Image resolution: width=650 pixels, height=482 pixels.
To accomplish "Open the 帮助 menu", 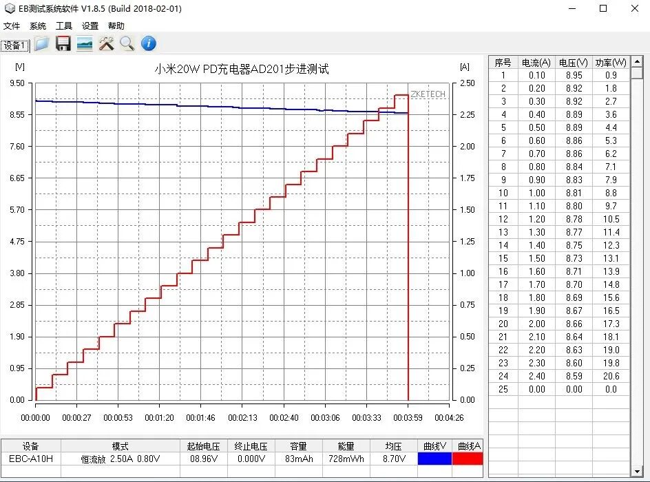I will (x=116, y=25).
